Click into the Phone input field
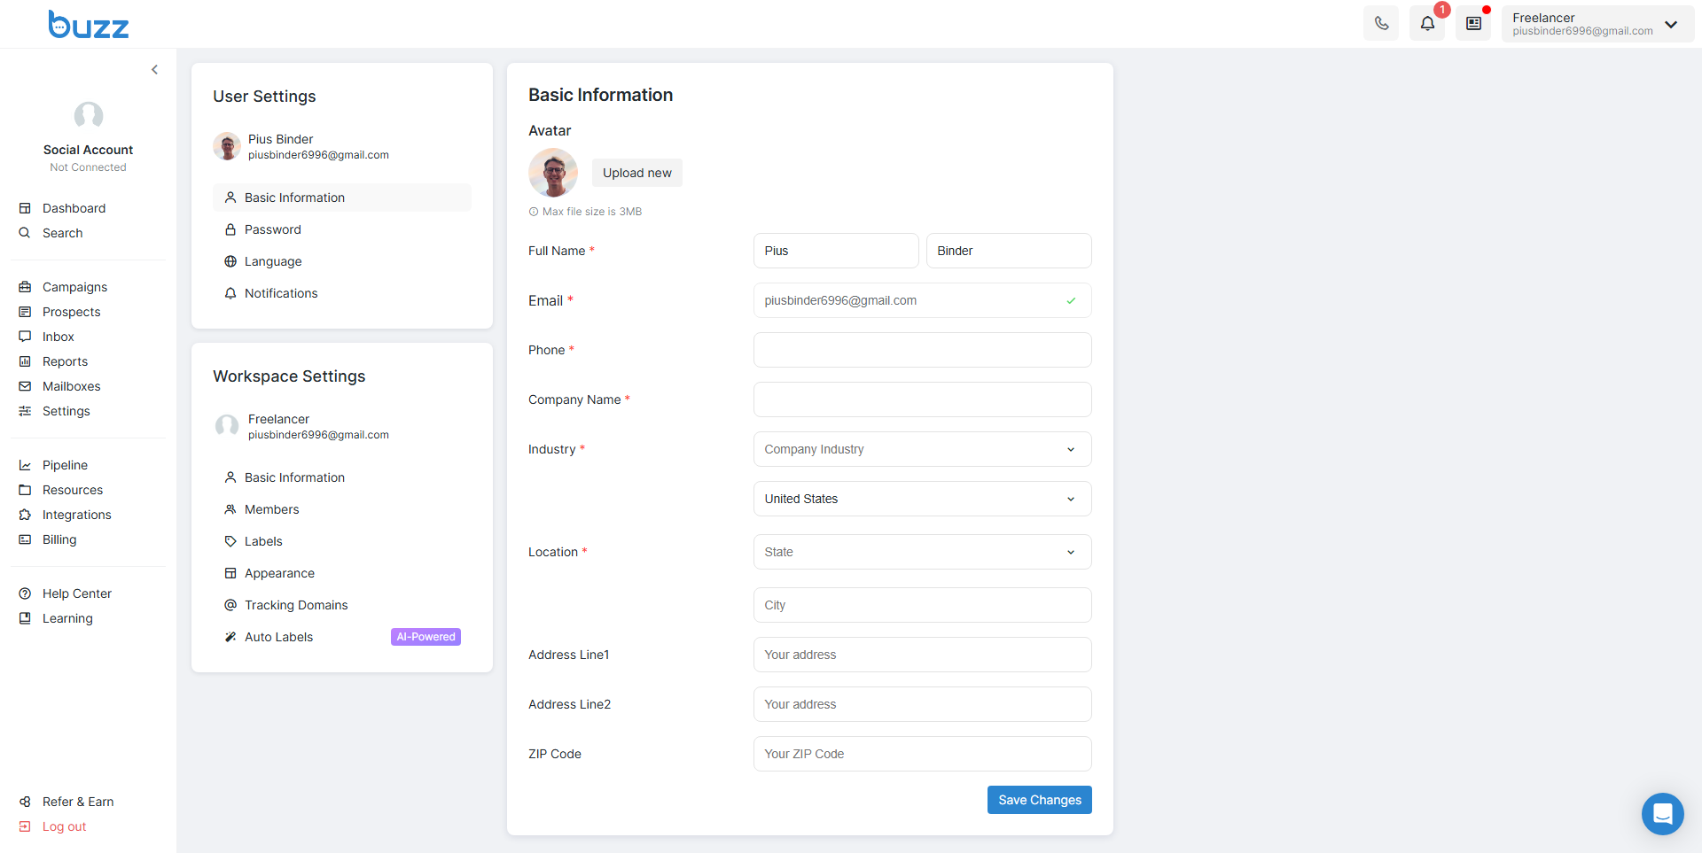The width and height of the screenshot is (1702, 853). (x=922, y=350)
